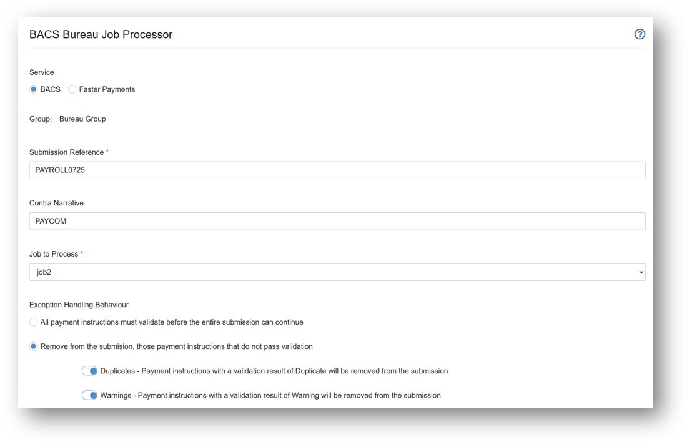Click inside the Contra Narrative PAYCOM field

pos(337,221)
